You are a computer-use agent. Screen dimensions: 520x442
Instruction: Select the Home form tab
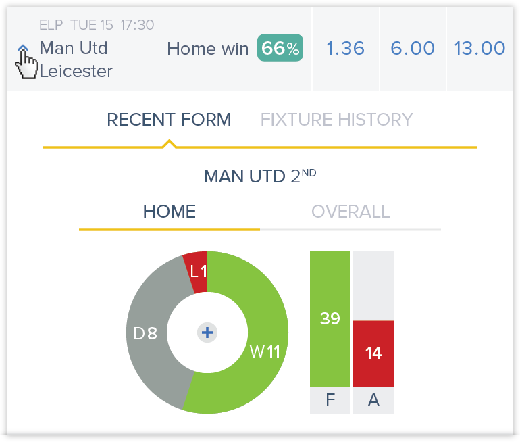pyautogui.click(x=170, y=212)
